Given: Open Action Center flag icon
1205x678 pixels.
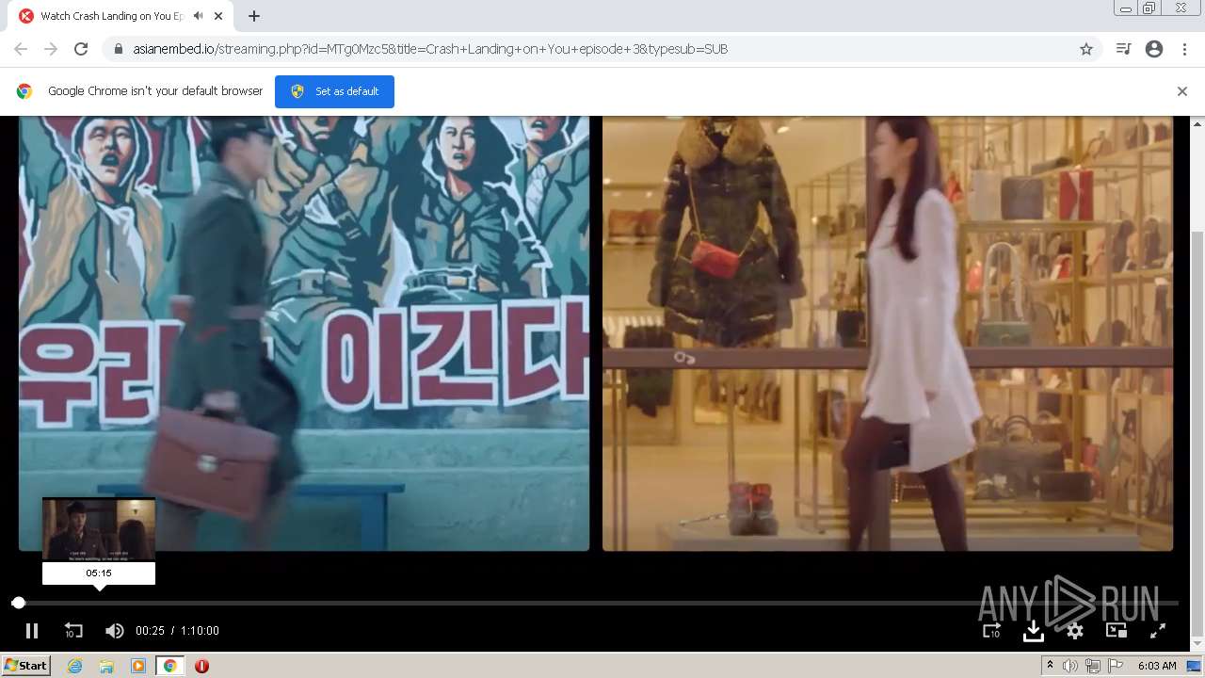Looking at the screenshot, I should pos(1116,666).
